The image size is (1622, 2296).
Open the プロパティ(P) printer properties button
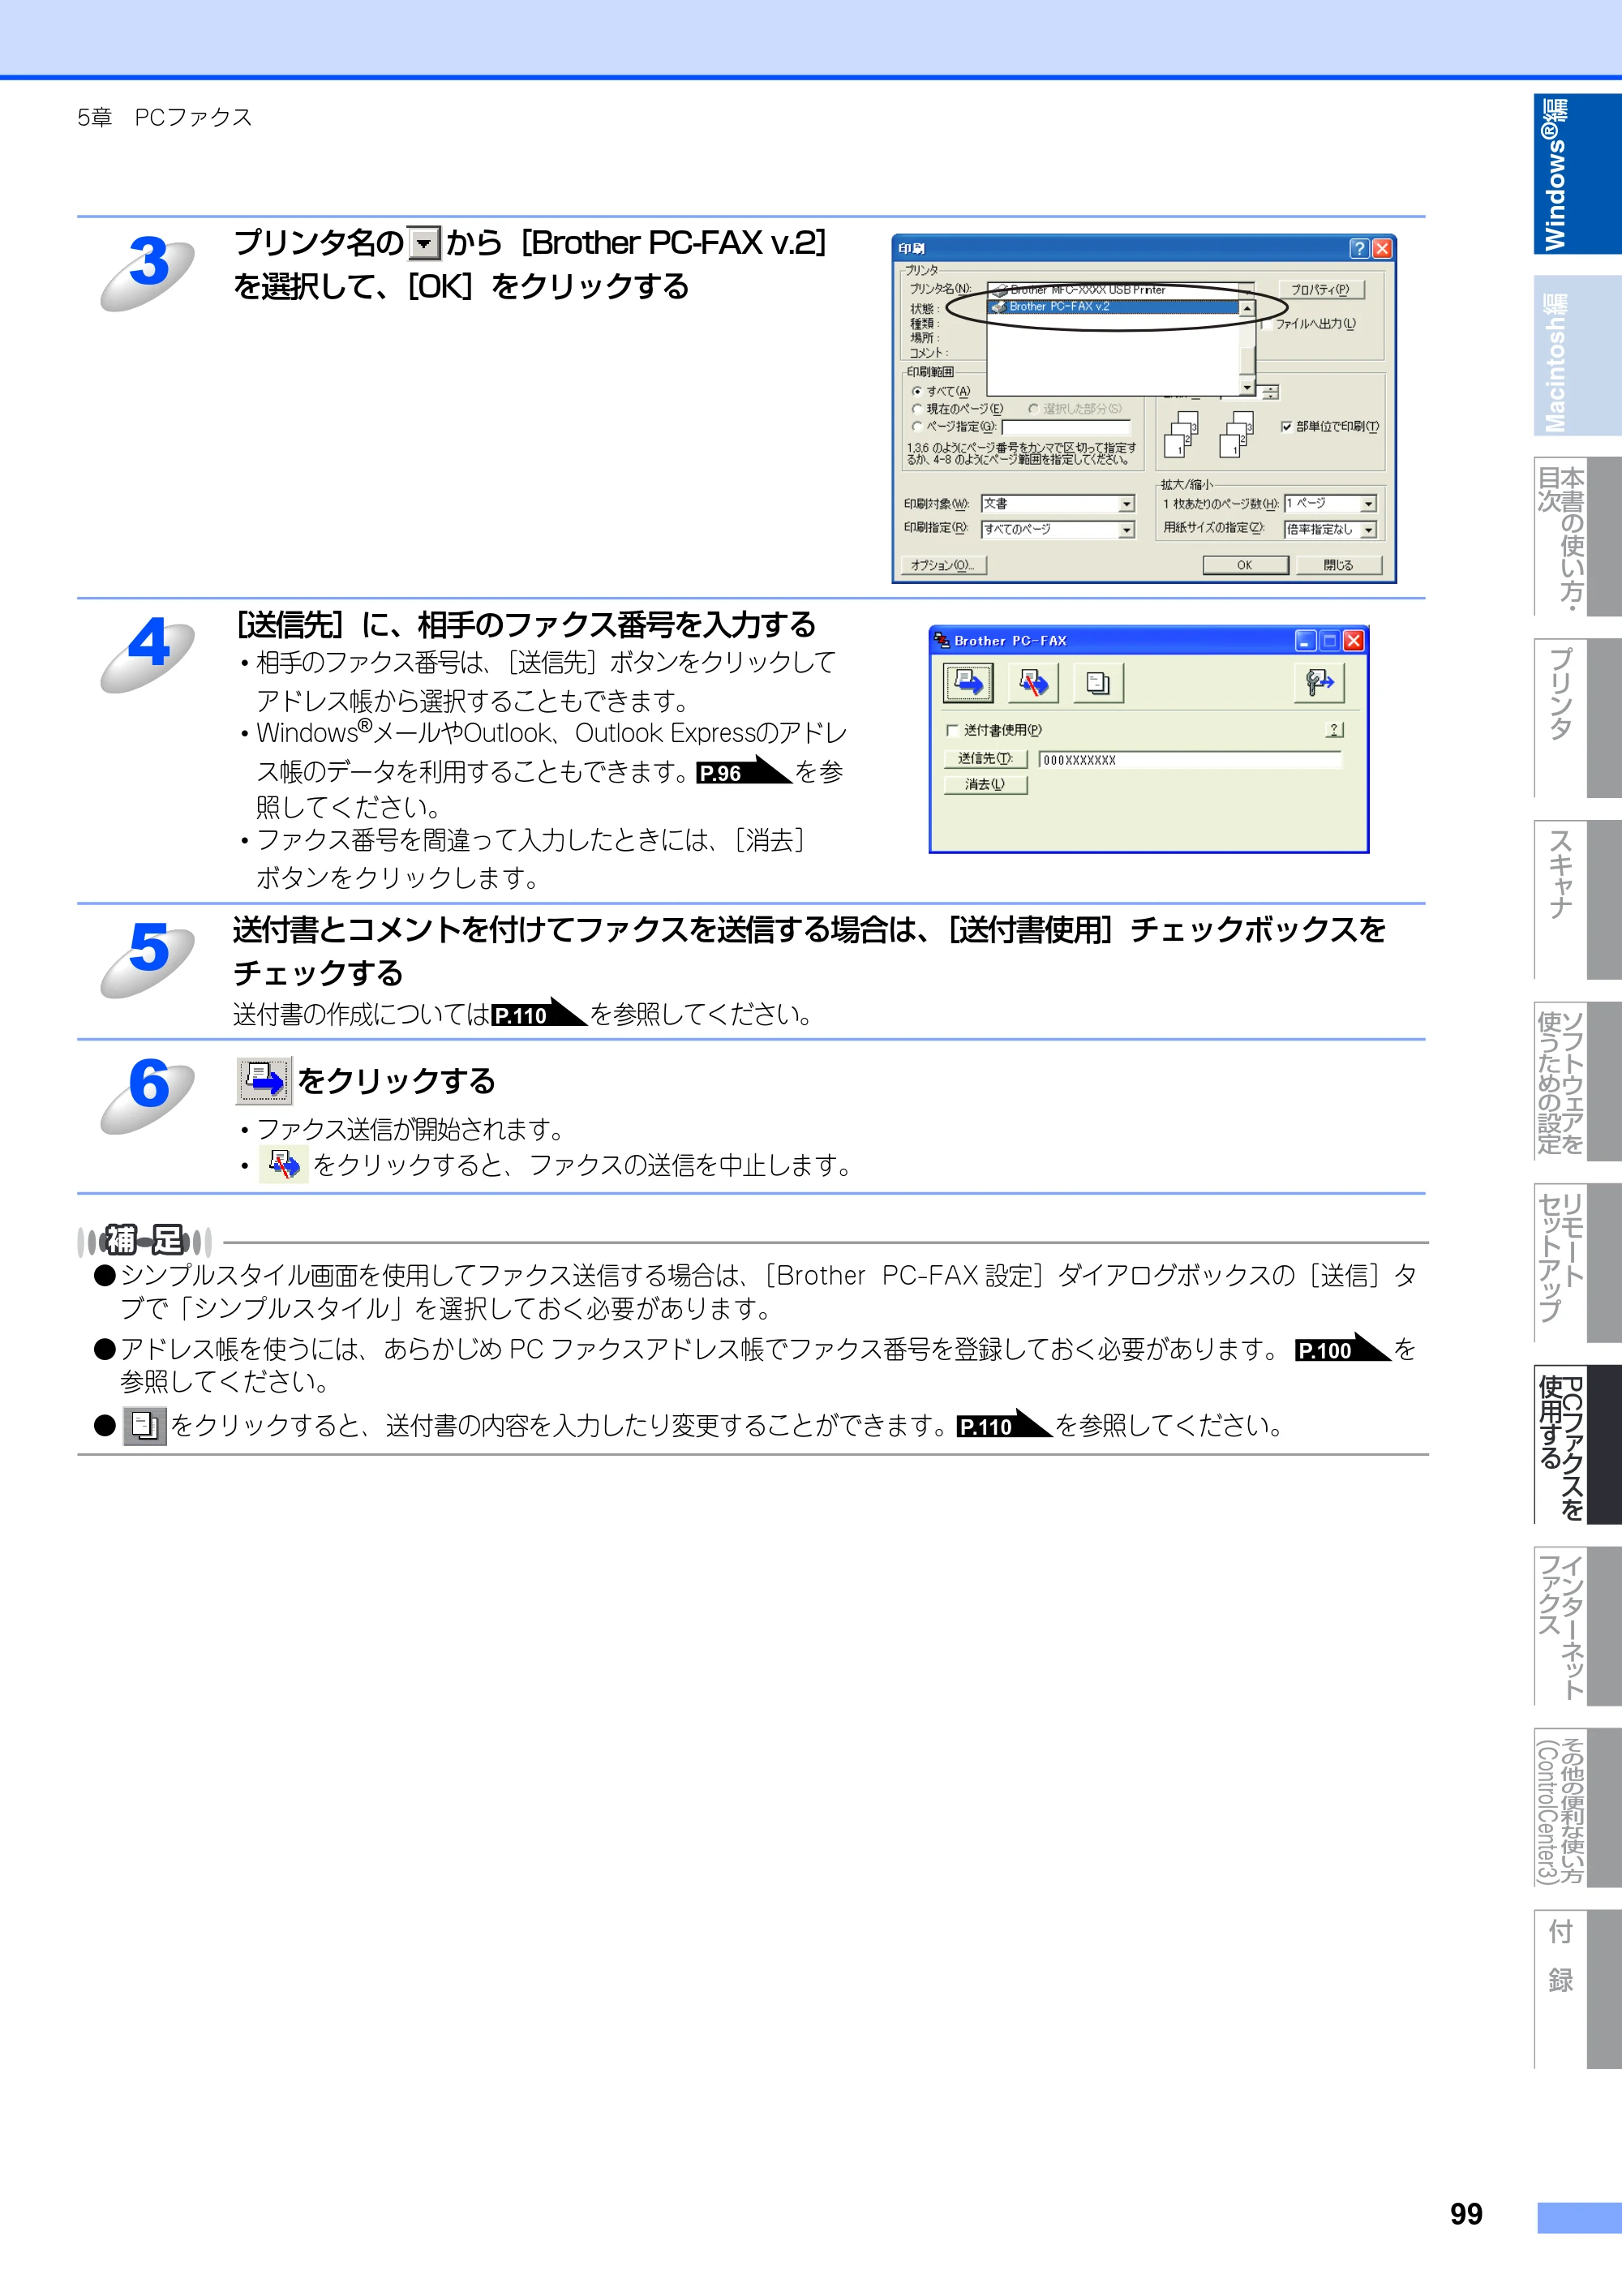(1320, 290)
